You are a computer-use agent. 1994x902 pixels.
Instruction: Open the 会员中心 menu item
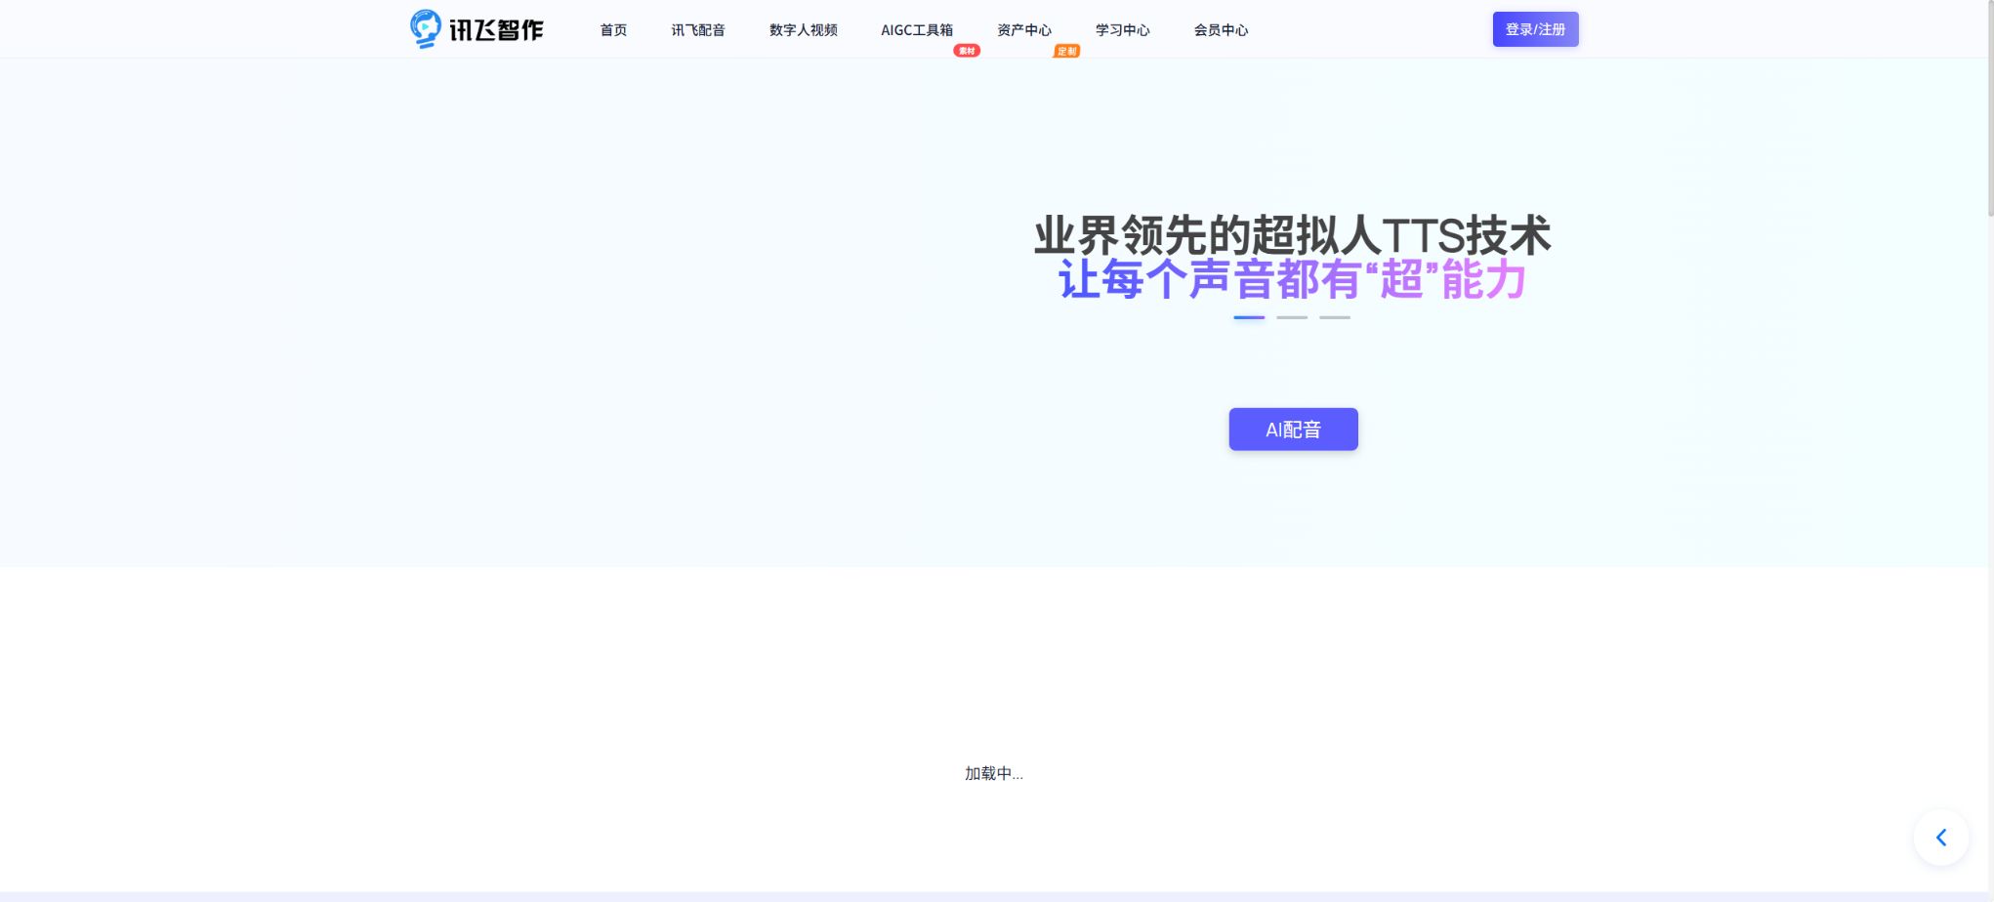(x=1221, y=30)
